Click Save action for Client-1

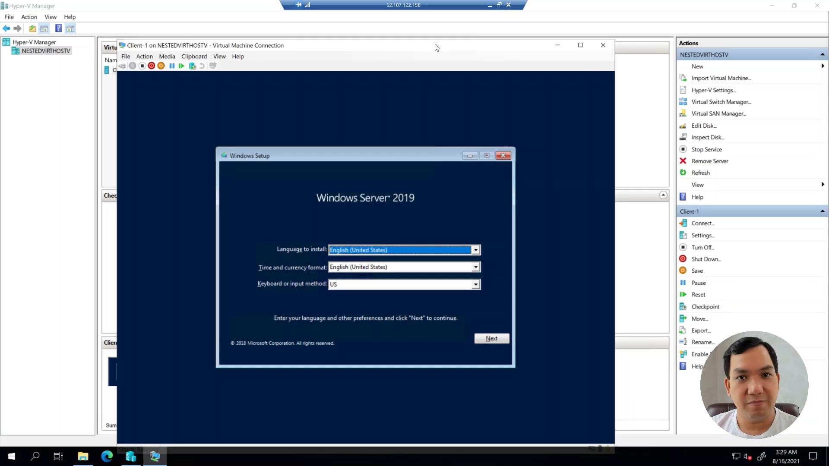coord(697,271)
